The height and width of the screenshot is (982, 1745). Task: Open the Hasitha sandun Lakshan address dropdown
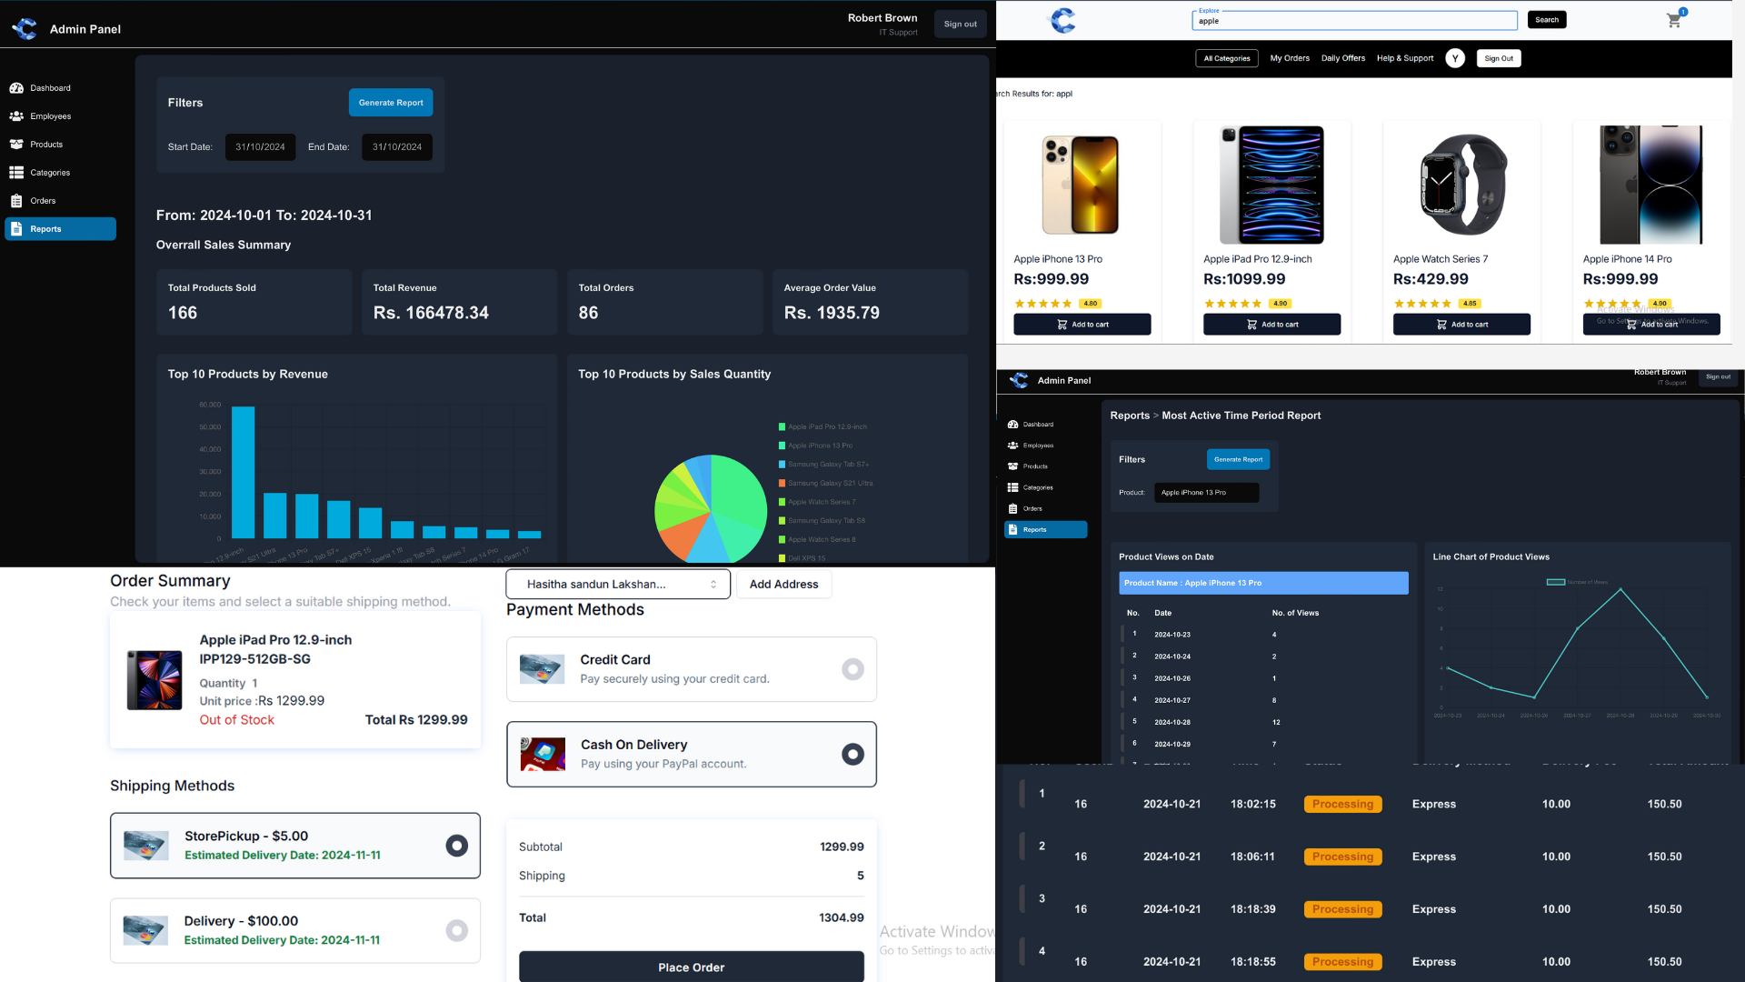point(618,585)
